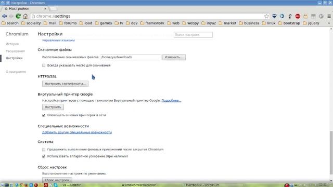Focus the 'Поиск настроек' search box
This screenshot has width=333, height=187.
(193, 35)
